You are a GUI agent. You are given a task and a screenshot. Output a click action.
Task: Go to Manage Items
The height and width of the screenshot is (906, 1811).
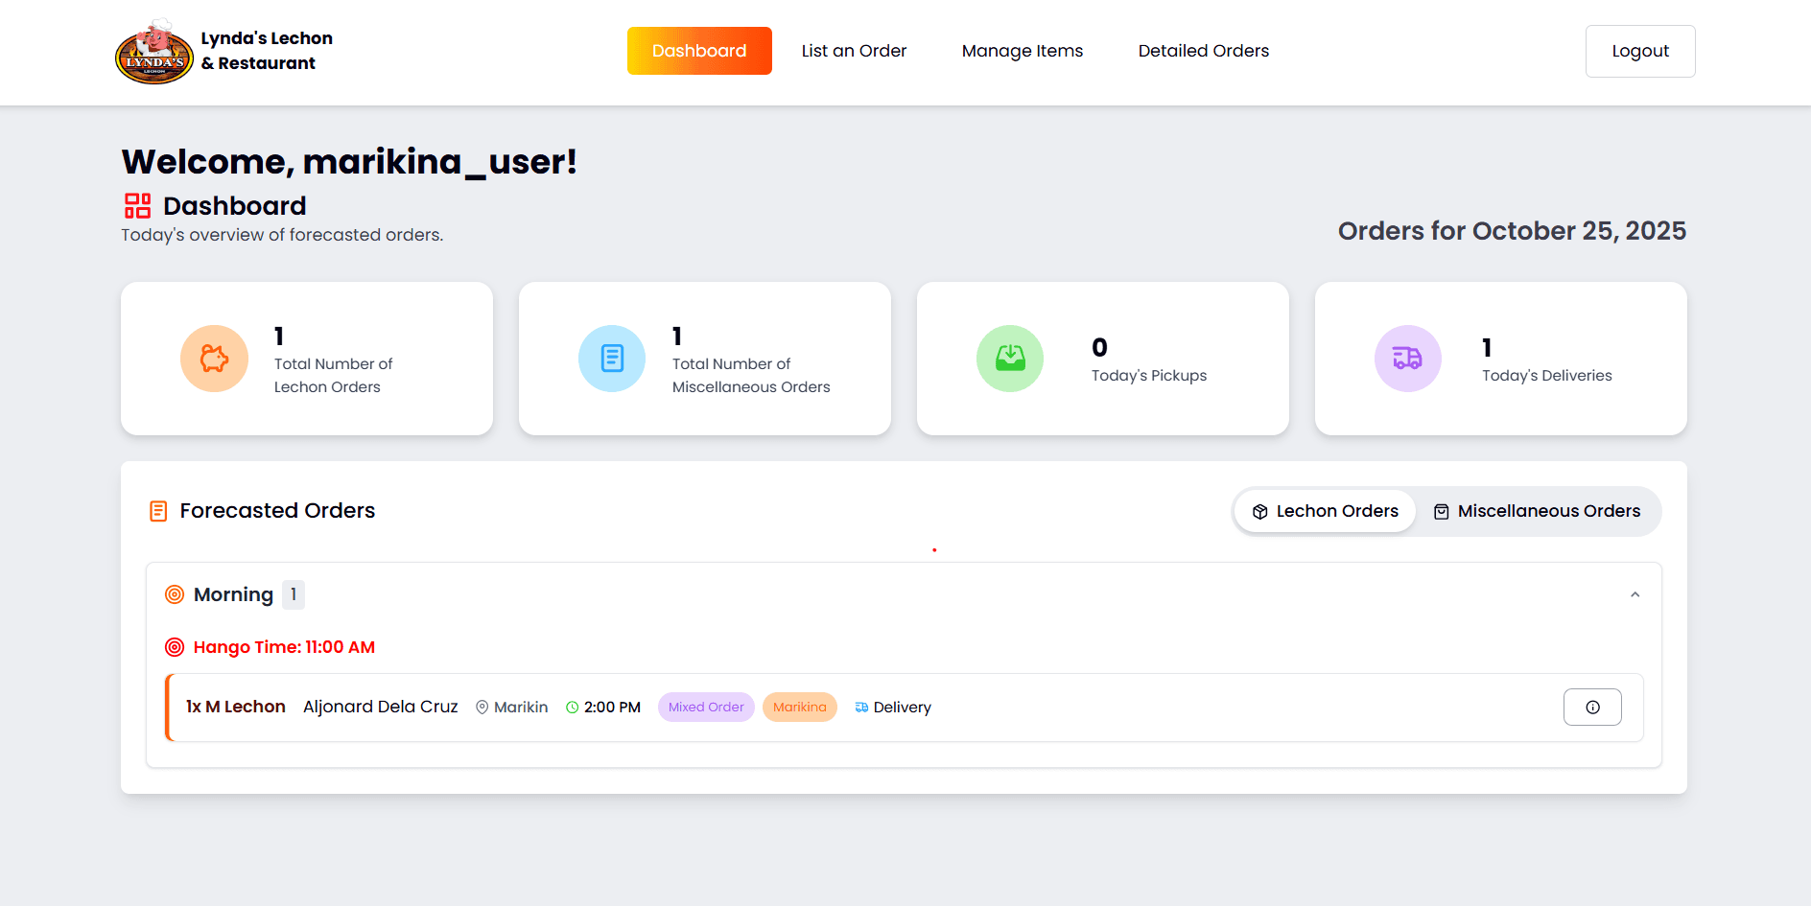click(x=1022, y=51)
